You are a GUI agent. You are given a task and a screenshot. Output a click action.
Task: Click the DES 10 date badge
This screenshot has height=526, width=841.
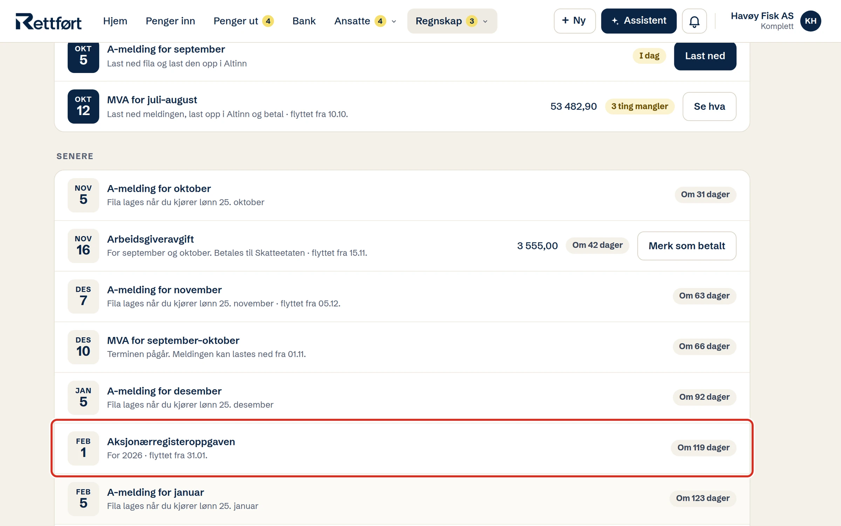pos(83,347)
